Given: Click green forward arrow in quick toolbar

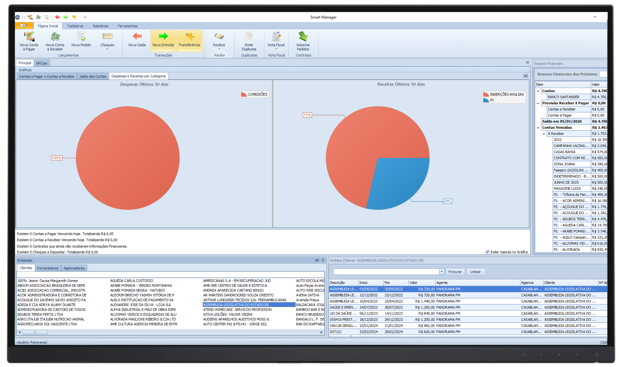Looking at the screenshot, I should [66, 17].
